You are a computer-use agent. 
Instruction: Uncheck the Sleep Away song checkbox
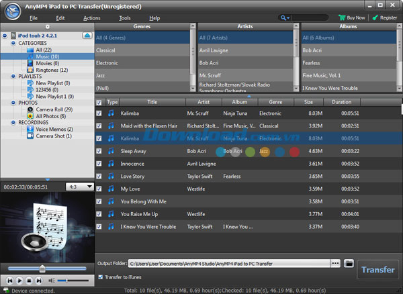[99, 152]
